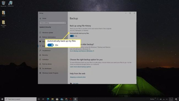
Task: Maximize the Settings window
Action: click(130, 13)
